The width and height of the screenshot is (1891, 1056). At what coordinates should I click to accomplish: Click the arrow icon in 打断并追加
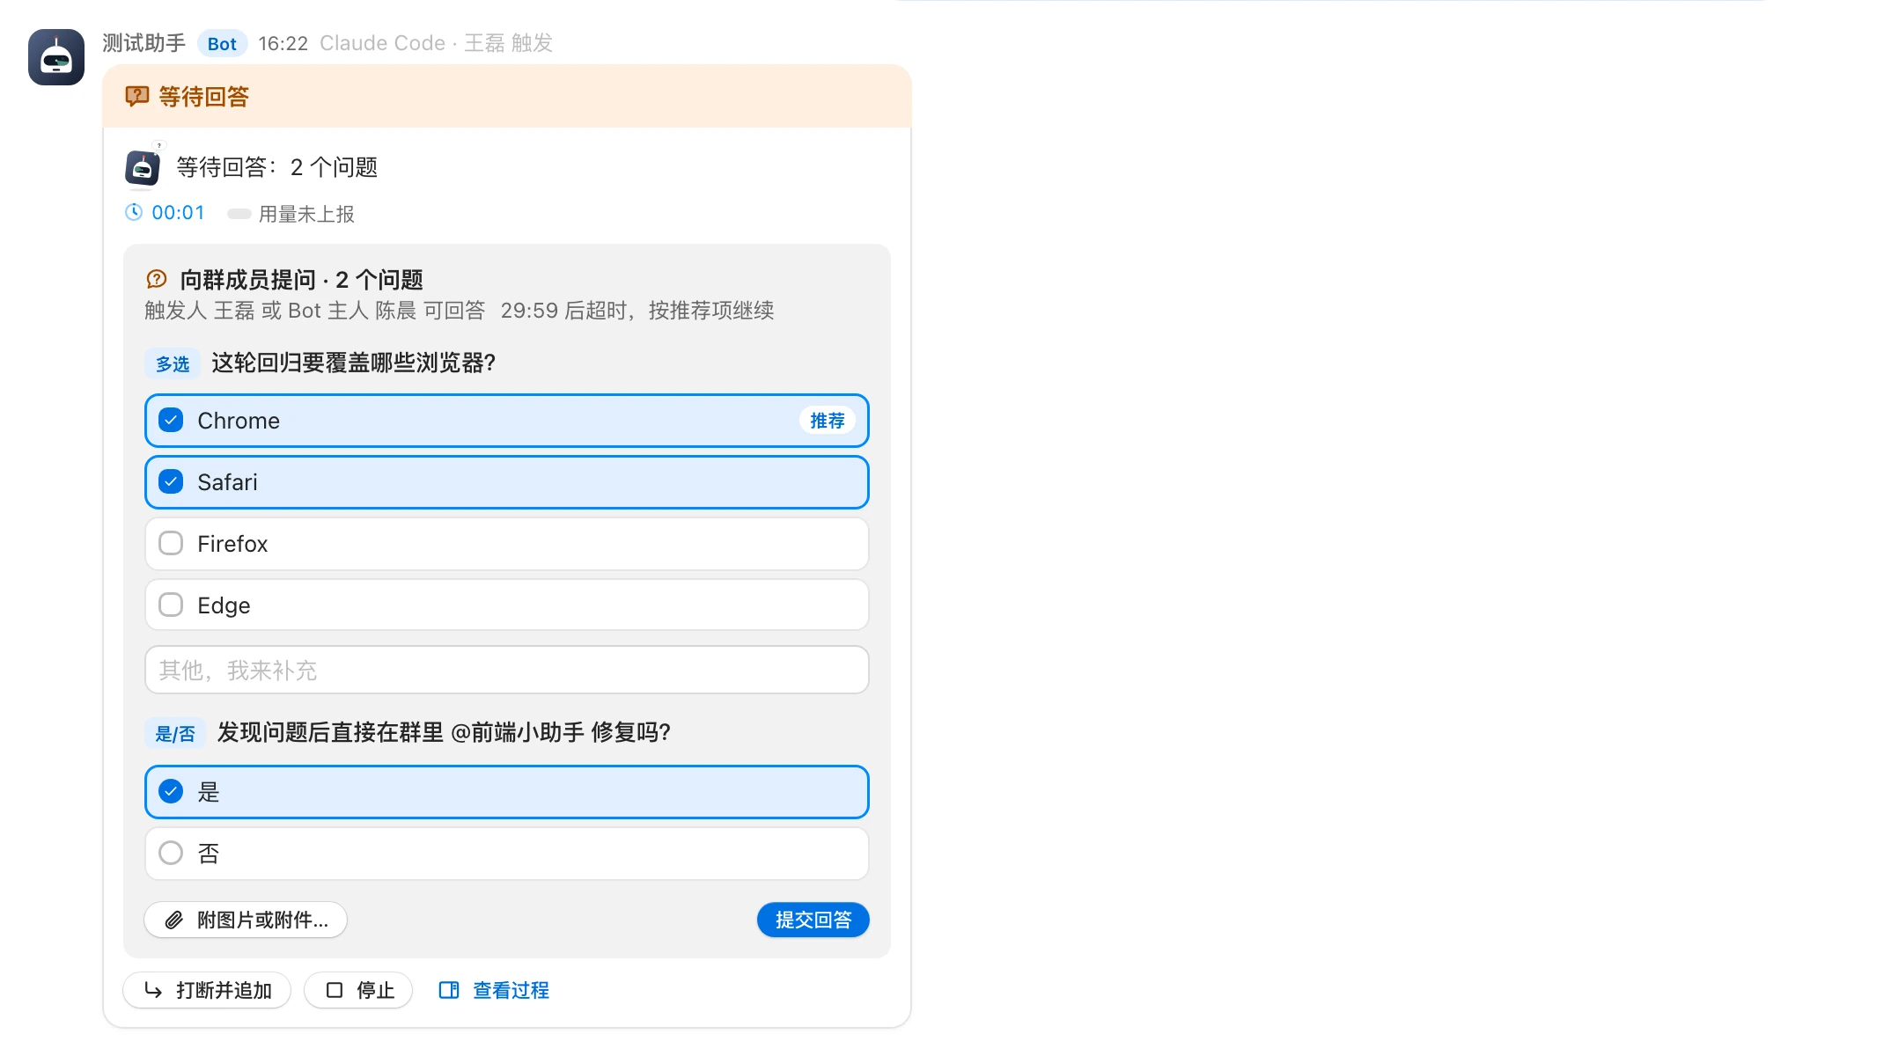[x=153, y=991]
